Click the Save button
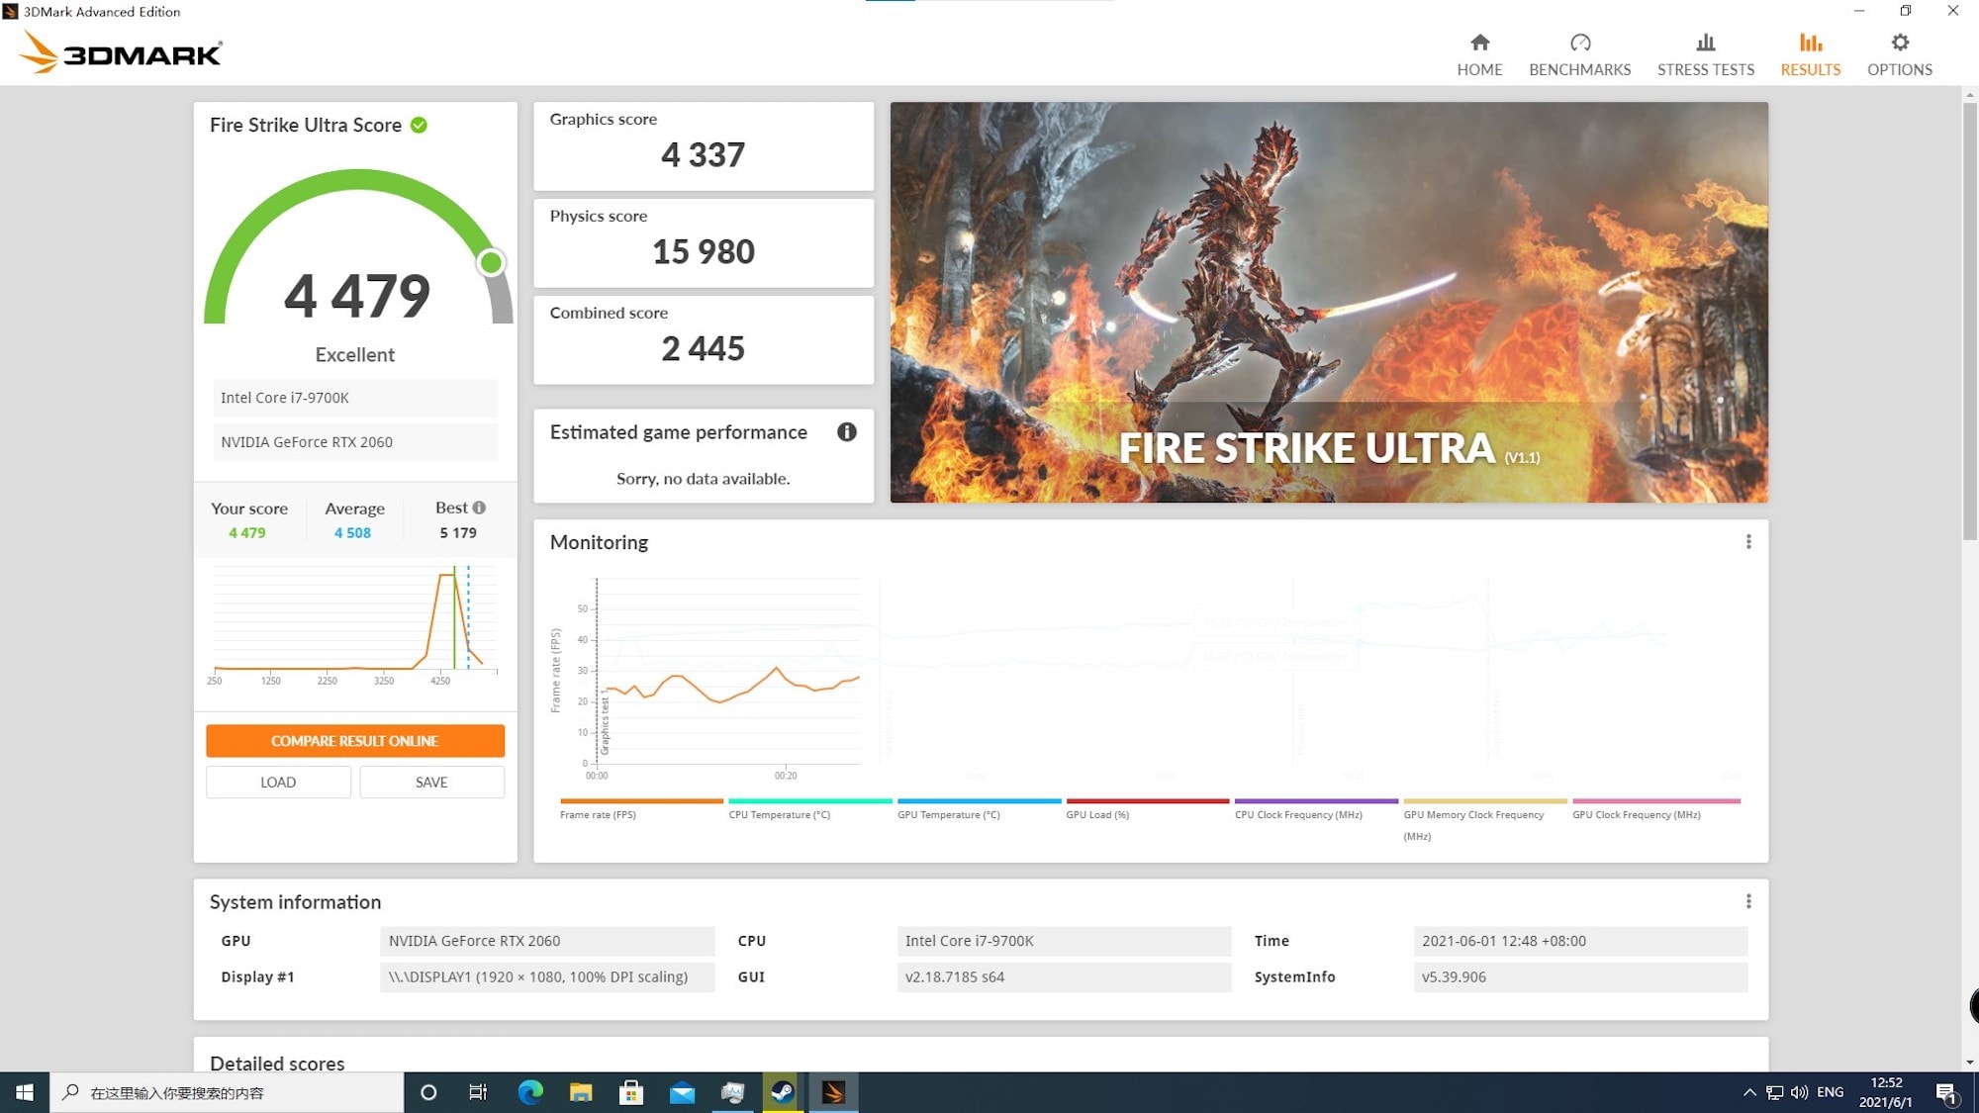1979x1113 pixels. coord(431,782)
